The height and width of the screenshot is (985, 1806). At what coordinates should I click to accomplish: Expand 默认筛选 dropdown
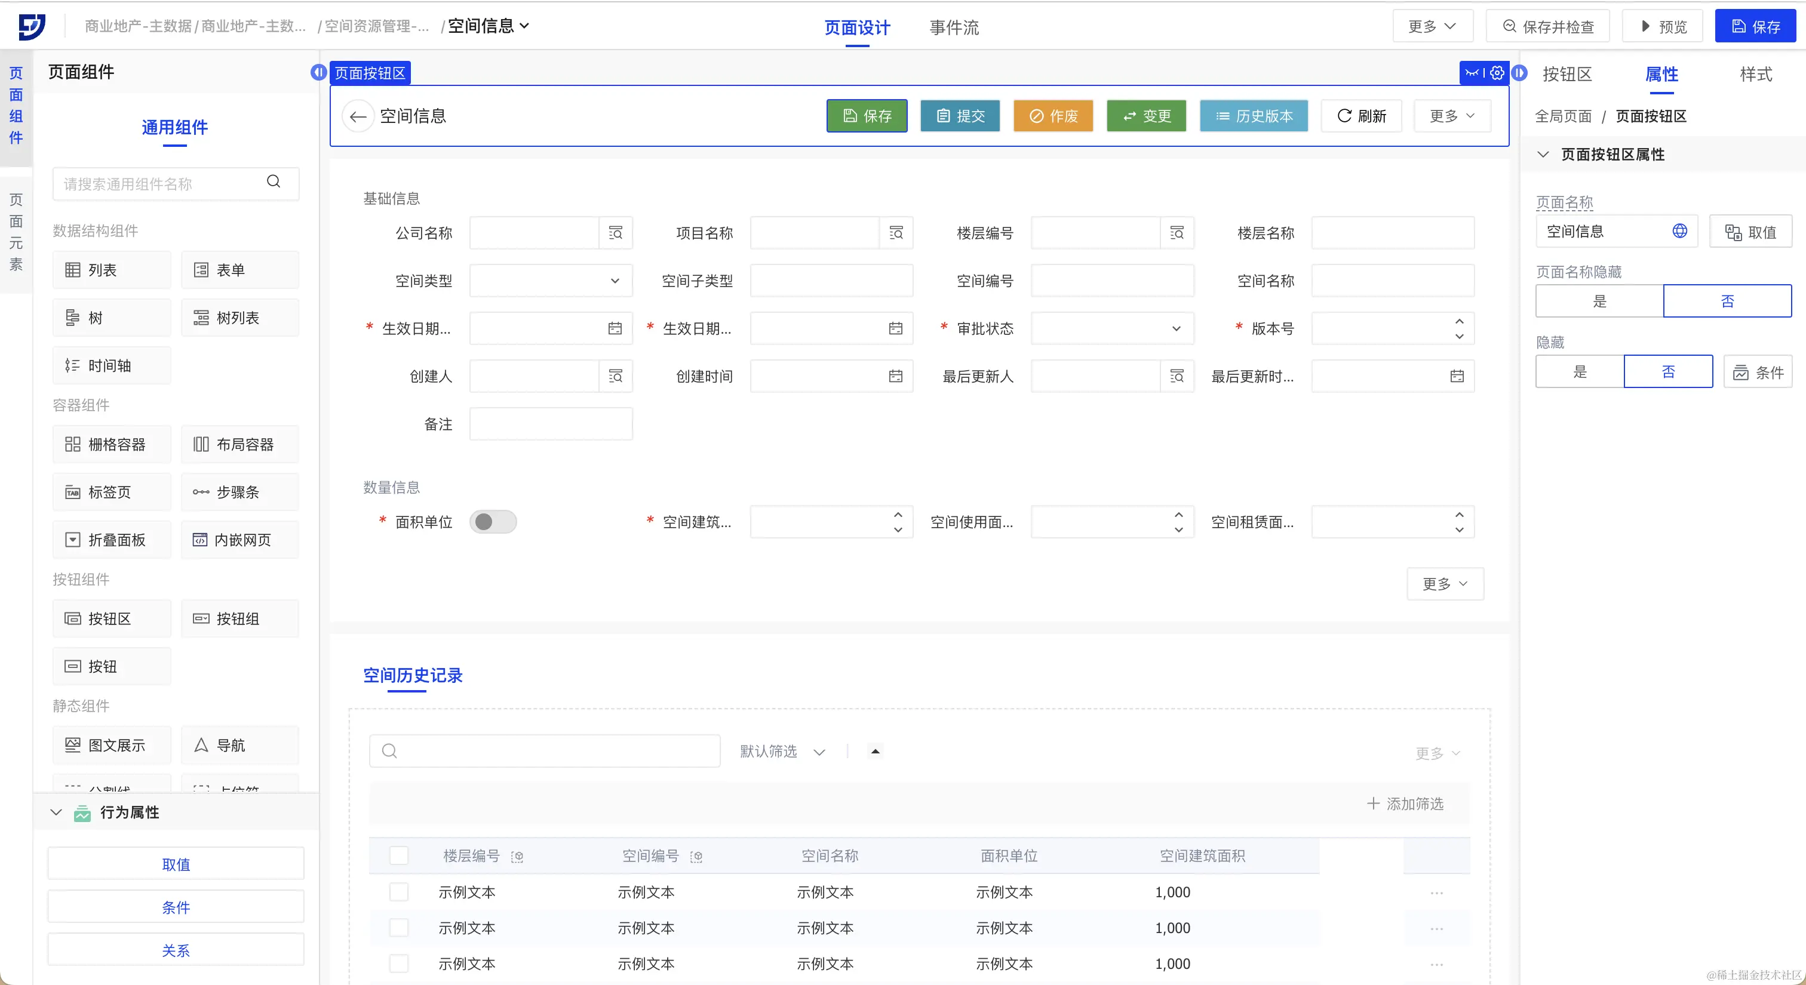pyautogui.click(x=819, y=752)
